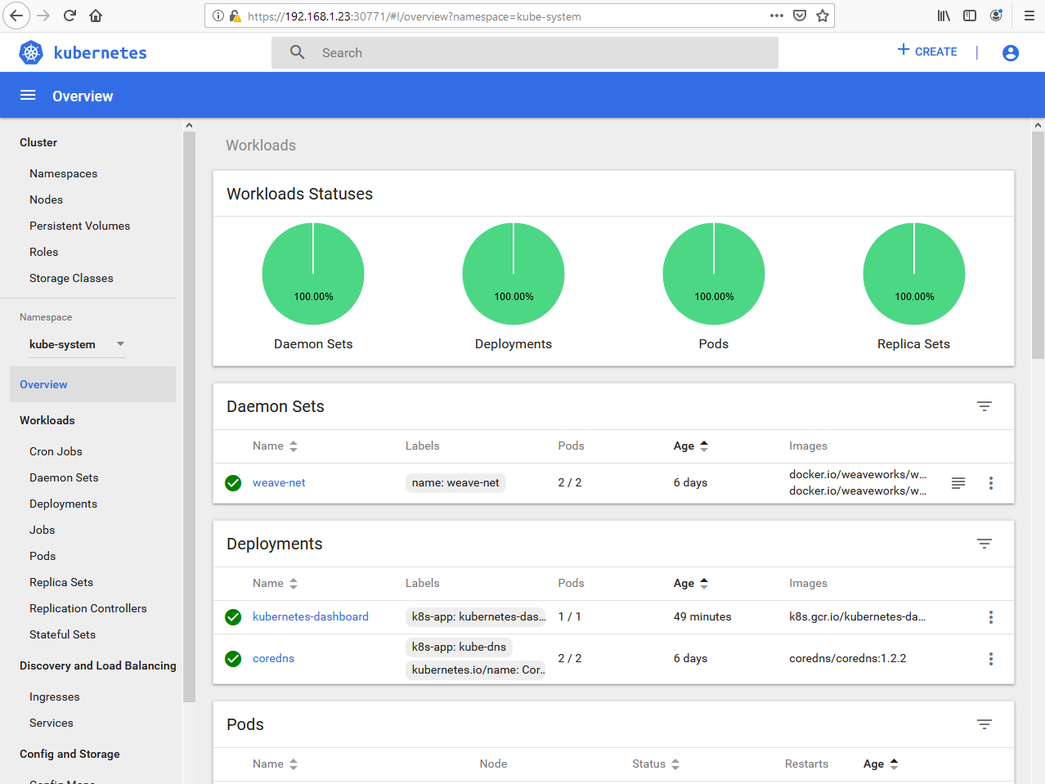Open page actions three-dot icon in address bar
Screen dimensions: 1045x784
coord(777,16)
